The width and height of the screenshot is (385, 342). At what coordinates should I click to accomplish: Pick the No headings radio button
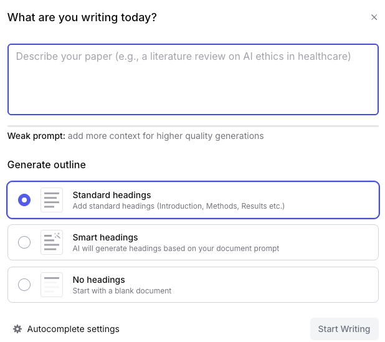[x=24, y=285]
